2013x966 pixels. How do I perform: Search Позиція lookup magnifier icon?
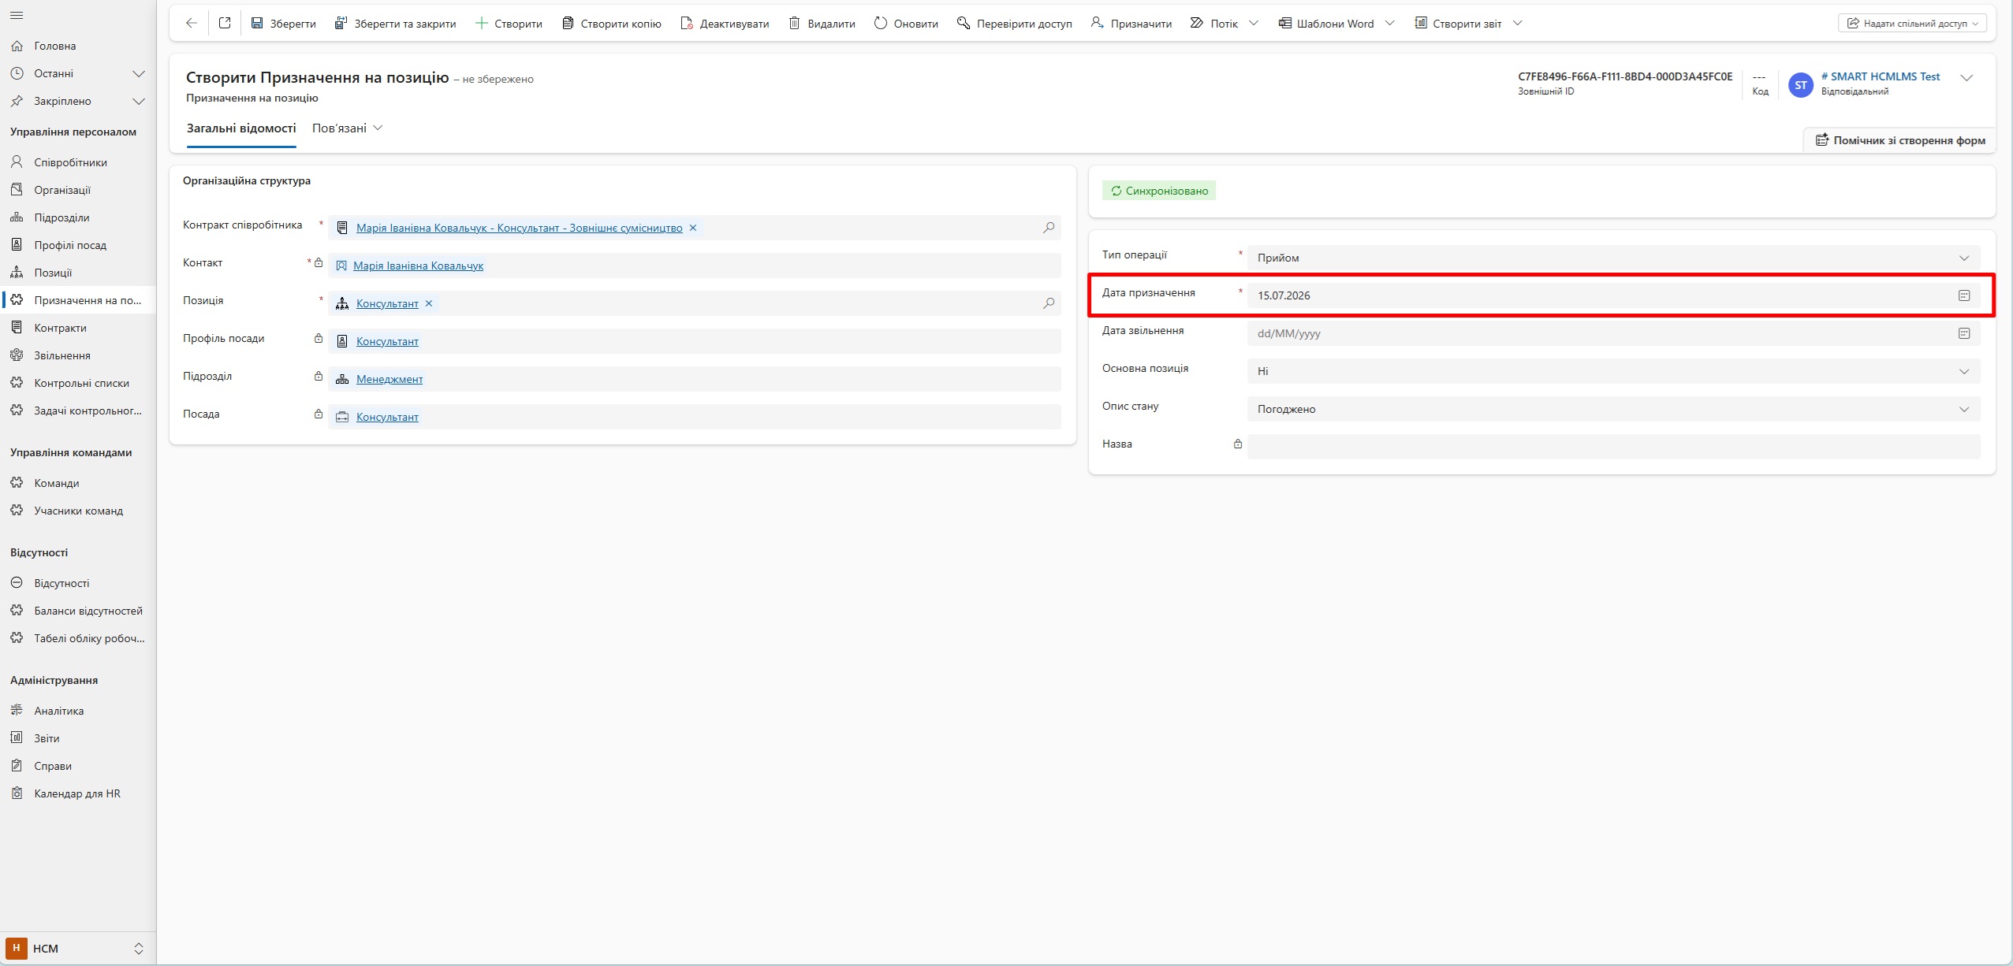pyautogui.click(x=1049, y=303)
